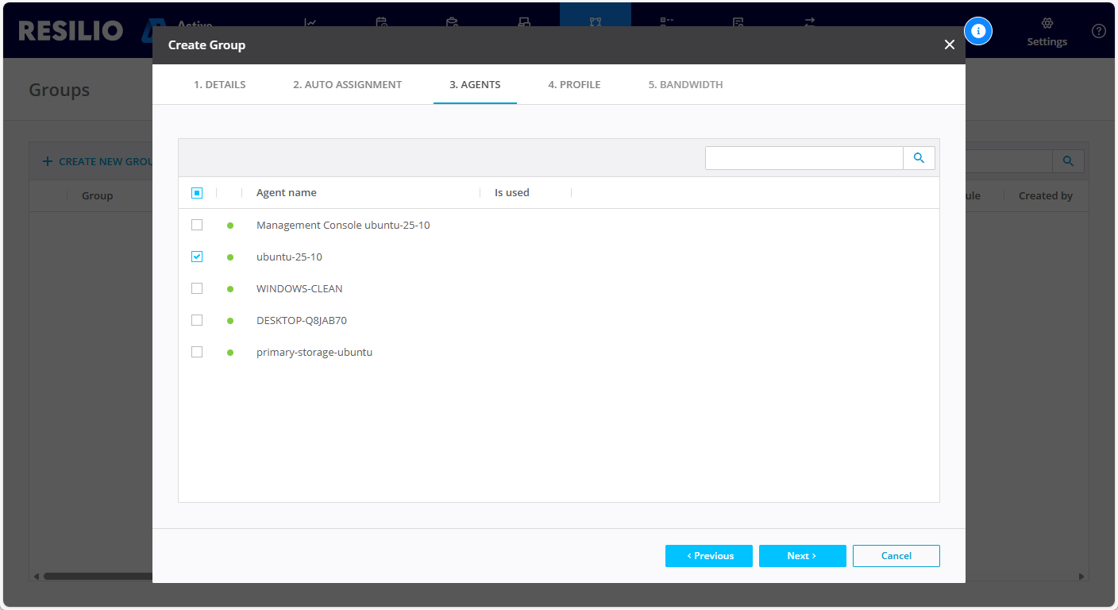Viewport: 1118px width, 610px height.
Task: Open Settings via the gear icon
Action: pos(1047,24)
